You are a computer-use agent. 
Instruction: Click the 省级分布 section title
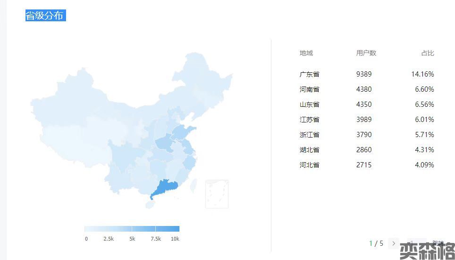45,15
